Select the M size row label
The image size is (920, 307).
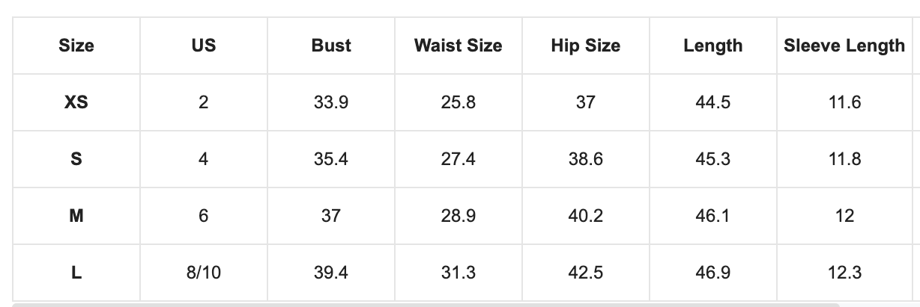76,216
